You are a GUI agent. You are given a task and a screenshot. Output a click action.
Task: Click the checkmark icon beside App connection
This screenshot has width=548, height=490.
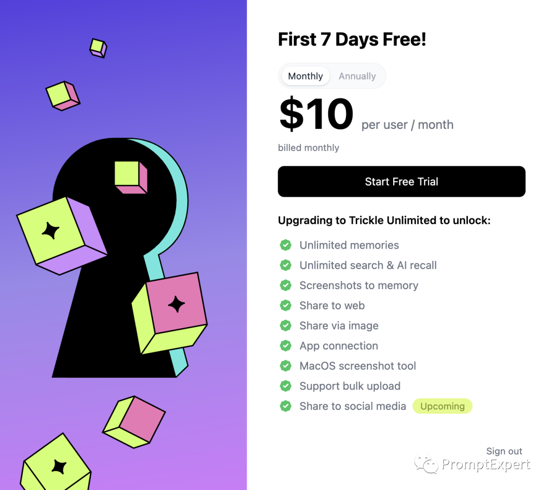click(286, 345)
